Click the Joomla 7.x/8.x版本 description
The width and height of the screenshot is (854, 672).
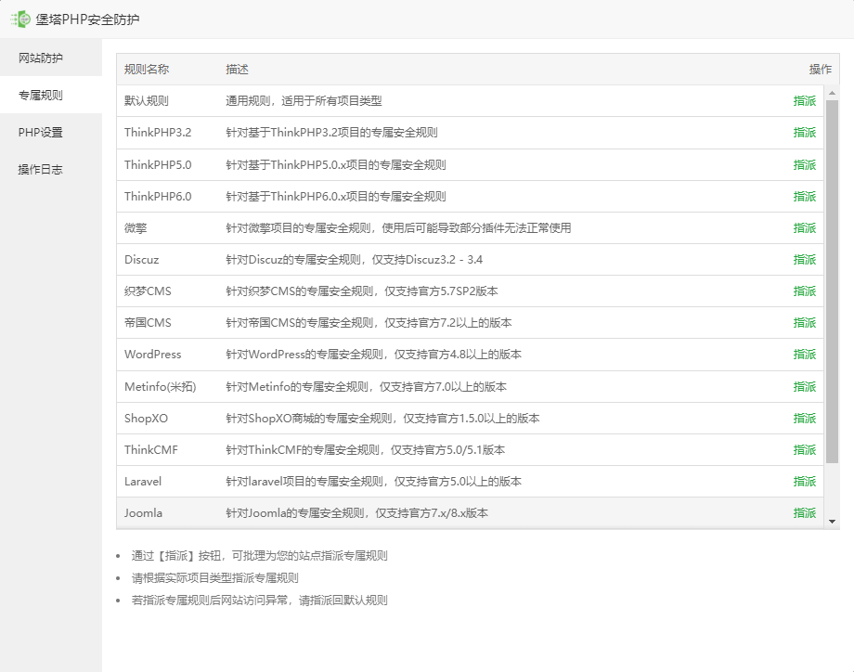(x=356, y=512)
